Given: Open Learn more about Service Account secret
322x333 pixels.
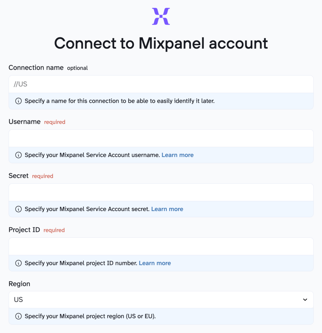Looking at the screenshot, I should coord(167,209).
